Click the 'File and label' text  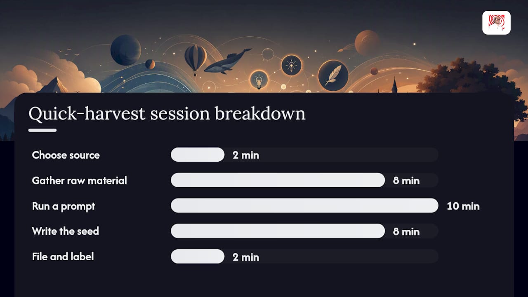pos(63,257)
